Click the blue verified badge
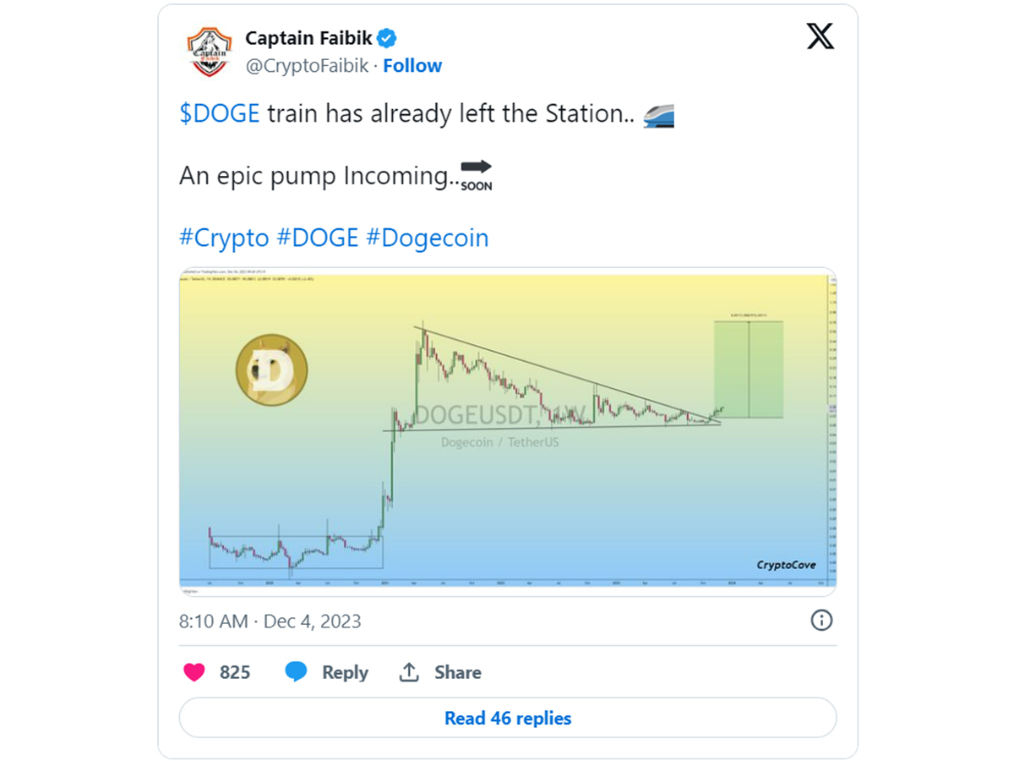 387,38
